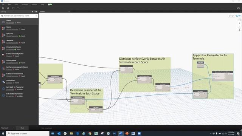The image size is (242, 136).
Task: Select the first Name result under Parameter
Action: tap(19, 22)
